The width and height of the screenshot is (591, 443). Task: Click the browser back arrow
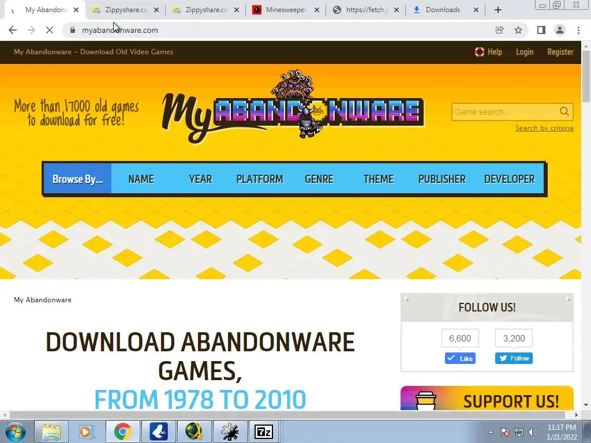(13, 30)
